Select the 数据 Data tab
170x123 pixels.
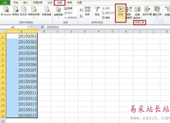click(60, 2)
